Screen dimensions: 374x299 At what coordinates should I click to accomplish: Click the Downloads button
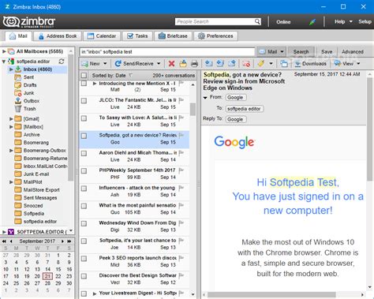pyautogui.click(x=311, y=63)
